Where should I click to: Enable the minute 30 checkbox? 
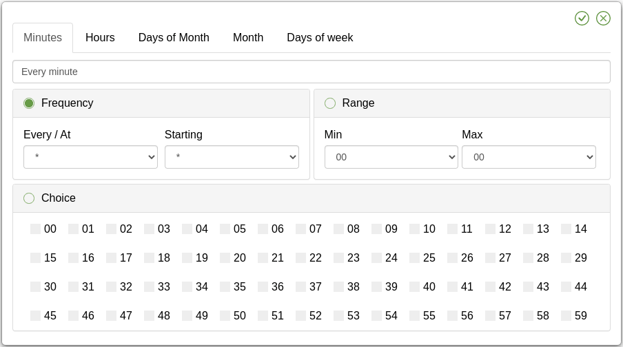coord(36,287)
